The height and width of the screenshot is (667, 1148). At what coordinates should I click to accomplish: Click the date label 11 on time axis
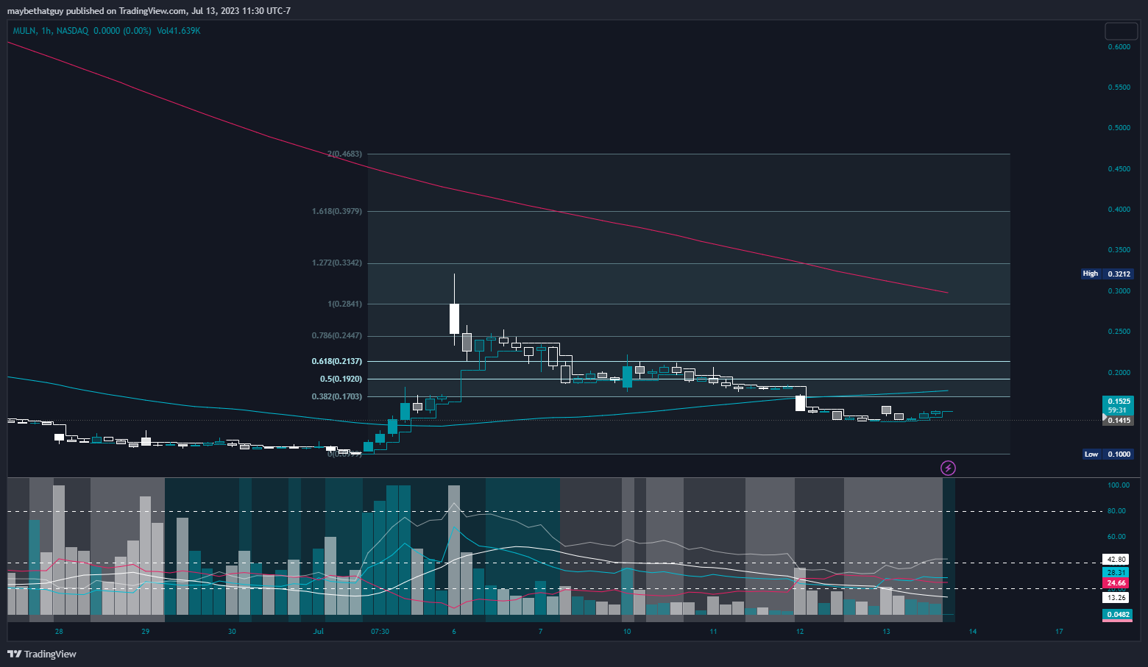tap(713, 631)
